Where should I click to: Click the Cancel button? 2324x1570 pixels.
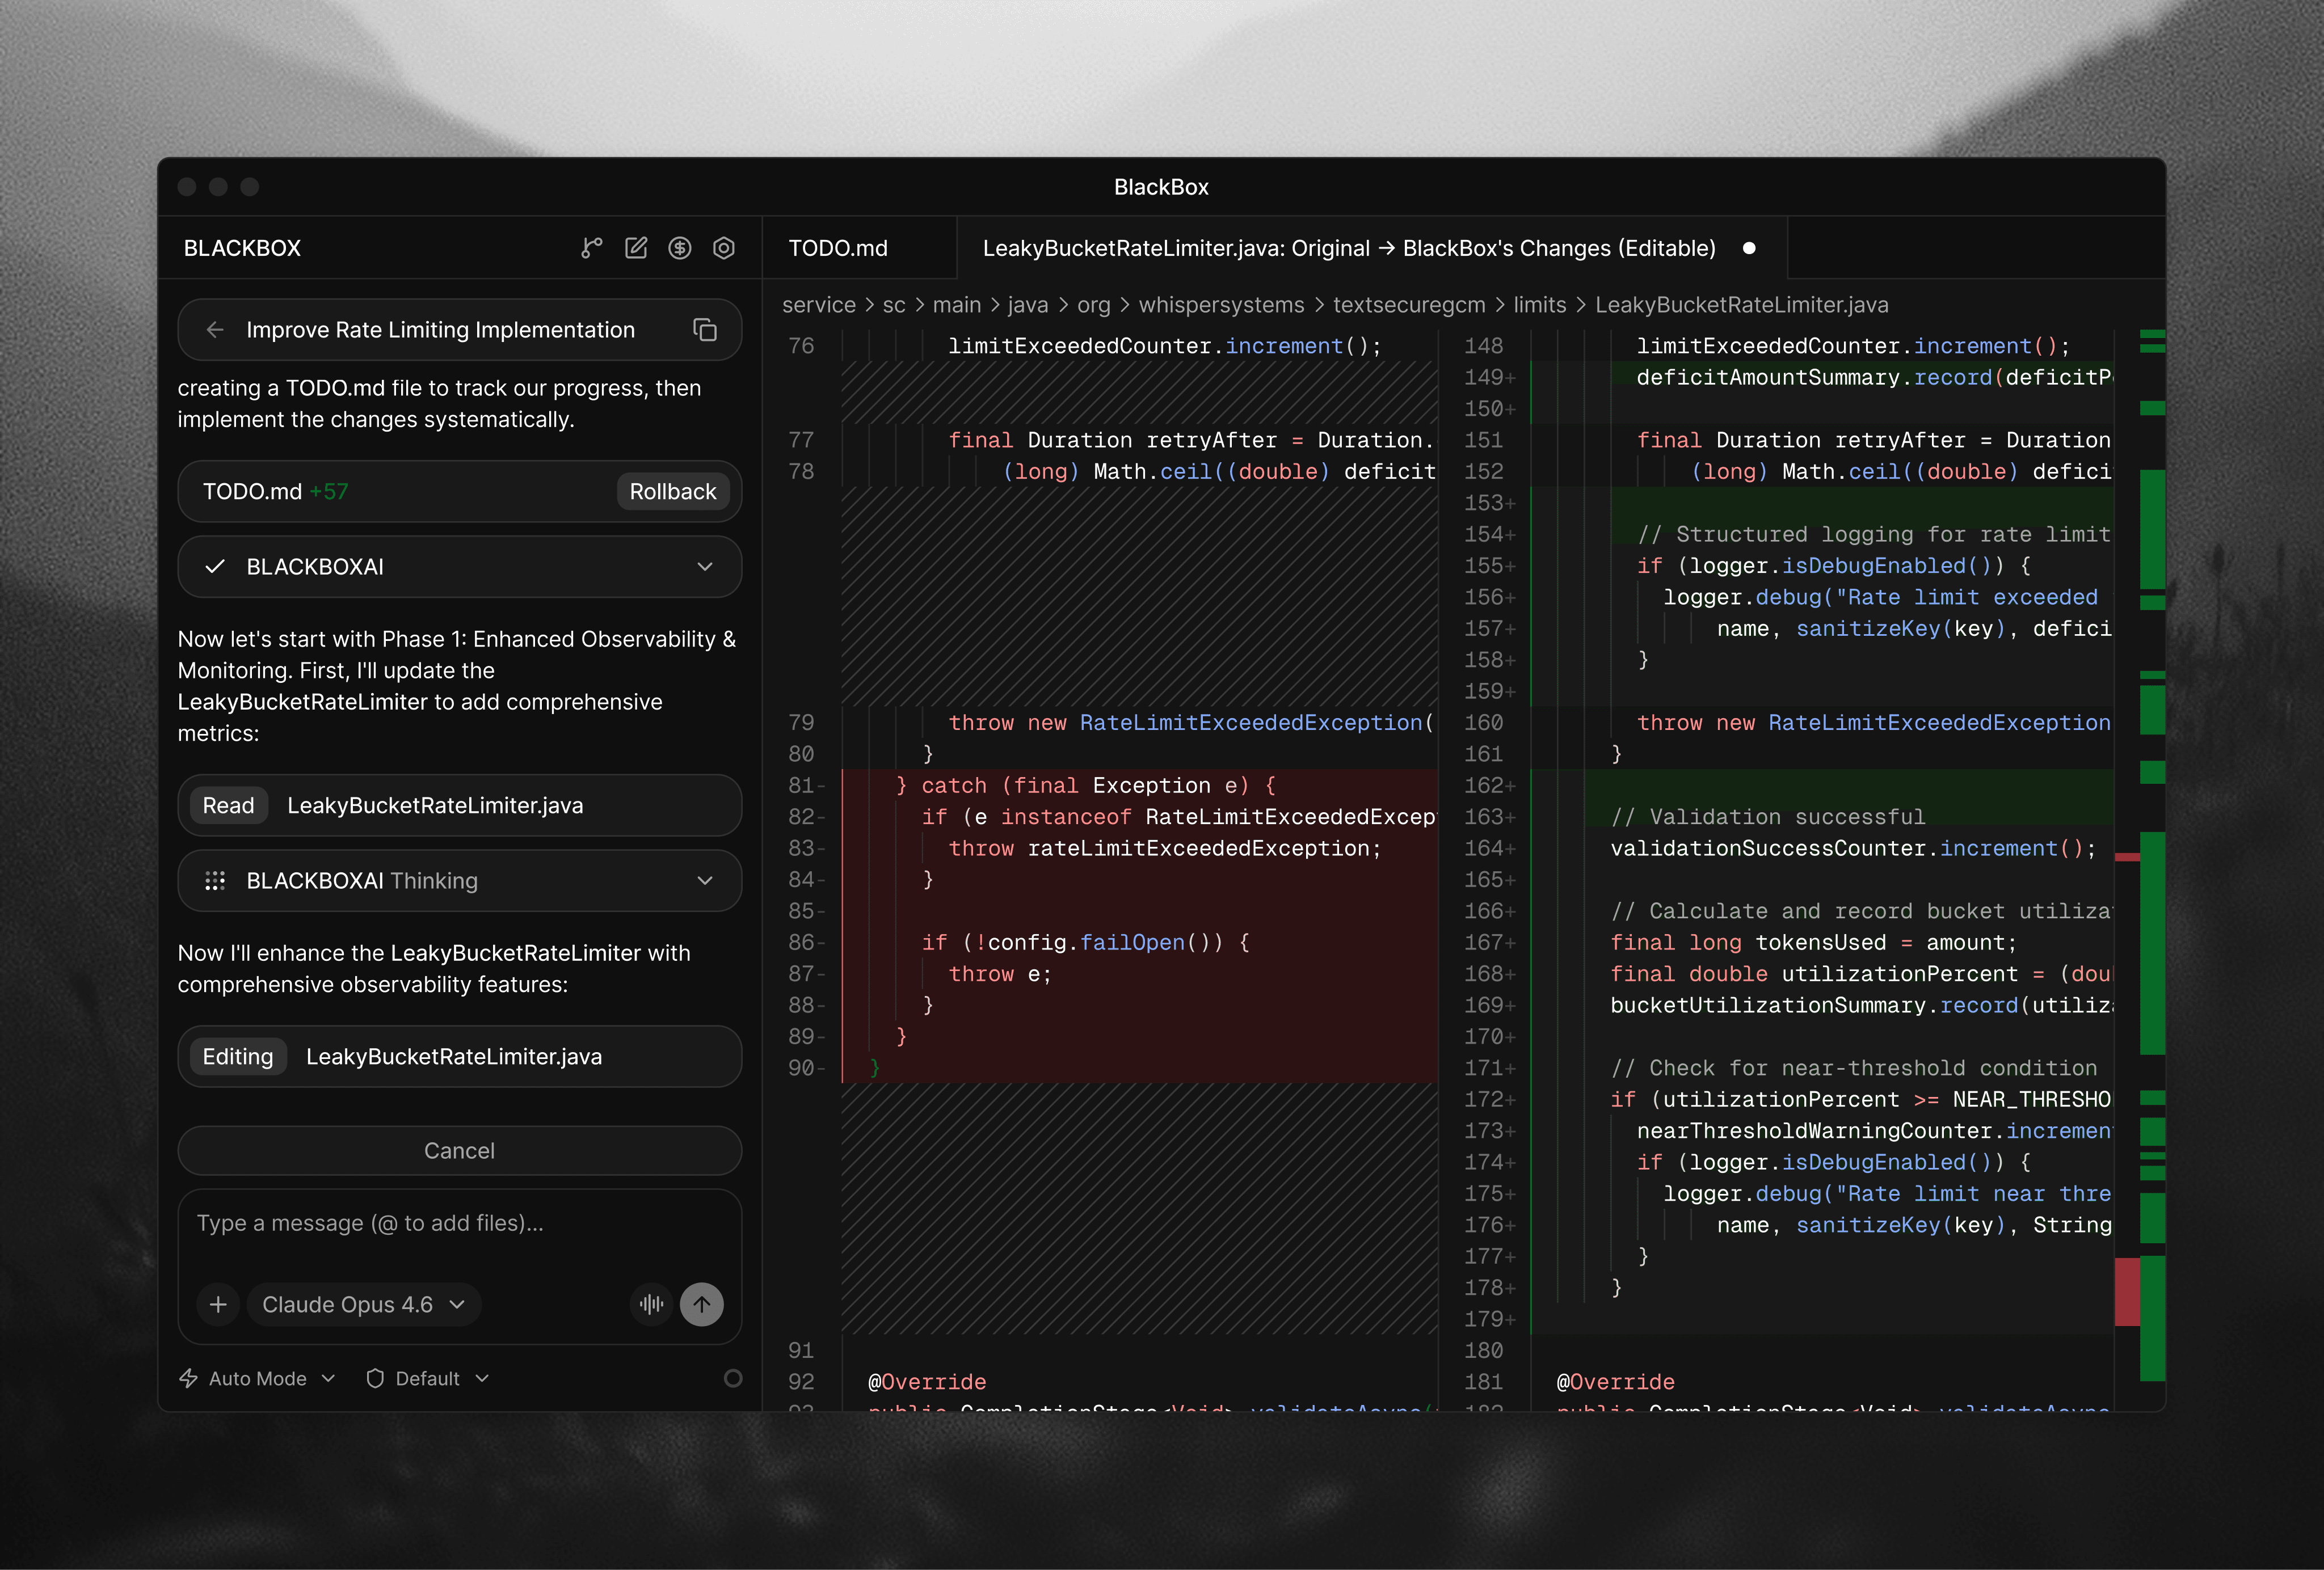(459, 1150)
